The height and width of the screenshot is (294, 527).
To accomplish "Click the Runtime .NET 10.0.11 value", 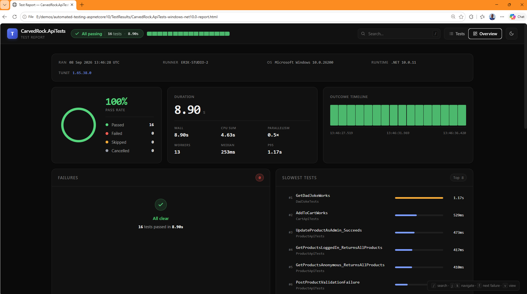I will [404, 62].
